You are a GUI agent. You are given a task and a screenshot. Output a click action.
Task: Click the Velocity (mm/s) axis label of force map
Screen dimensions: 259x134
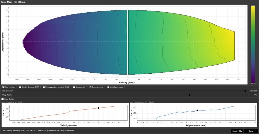pyautogui.click(x=127, y=82)
